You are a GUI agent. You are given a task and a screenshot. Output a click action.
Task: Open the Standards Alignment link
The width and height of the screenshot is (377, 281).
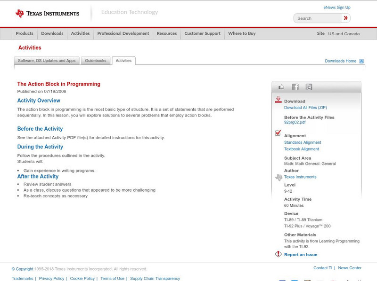click(303, 142)
